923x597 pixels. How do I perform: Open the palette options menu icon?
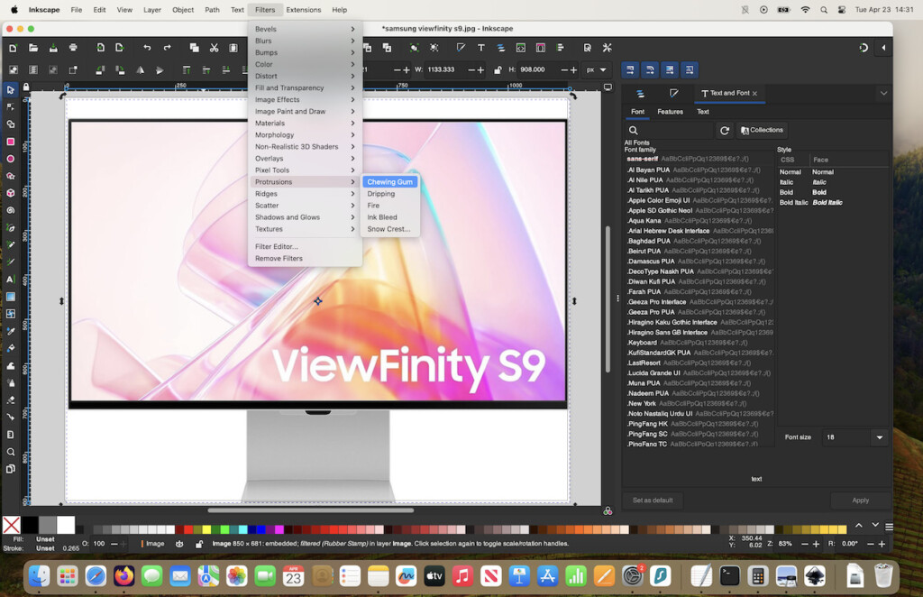(x=890, y=527)
